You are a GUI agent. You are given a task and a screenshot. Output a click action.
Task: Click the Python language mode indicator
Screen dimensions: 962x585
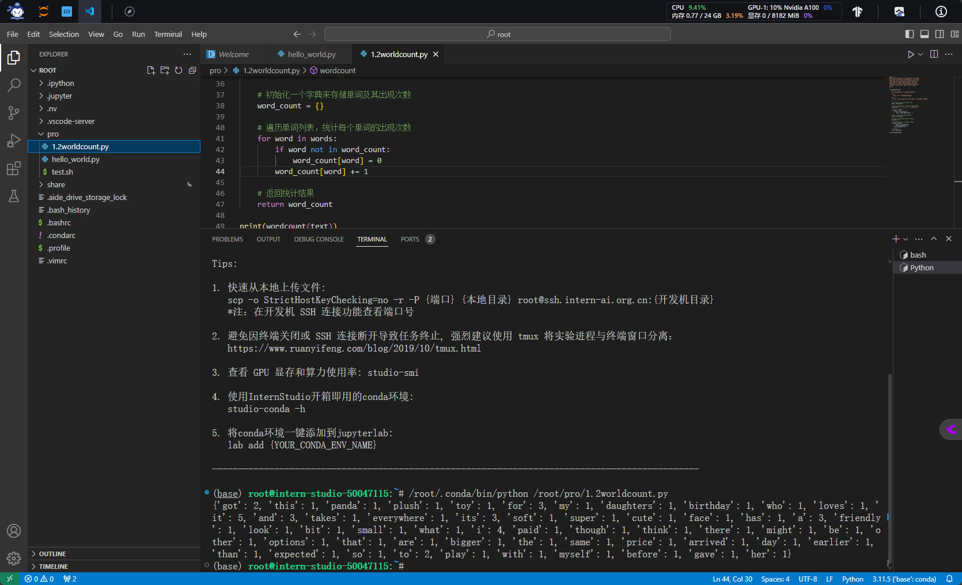click(853, 579)
